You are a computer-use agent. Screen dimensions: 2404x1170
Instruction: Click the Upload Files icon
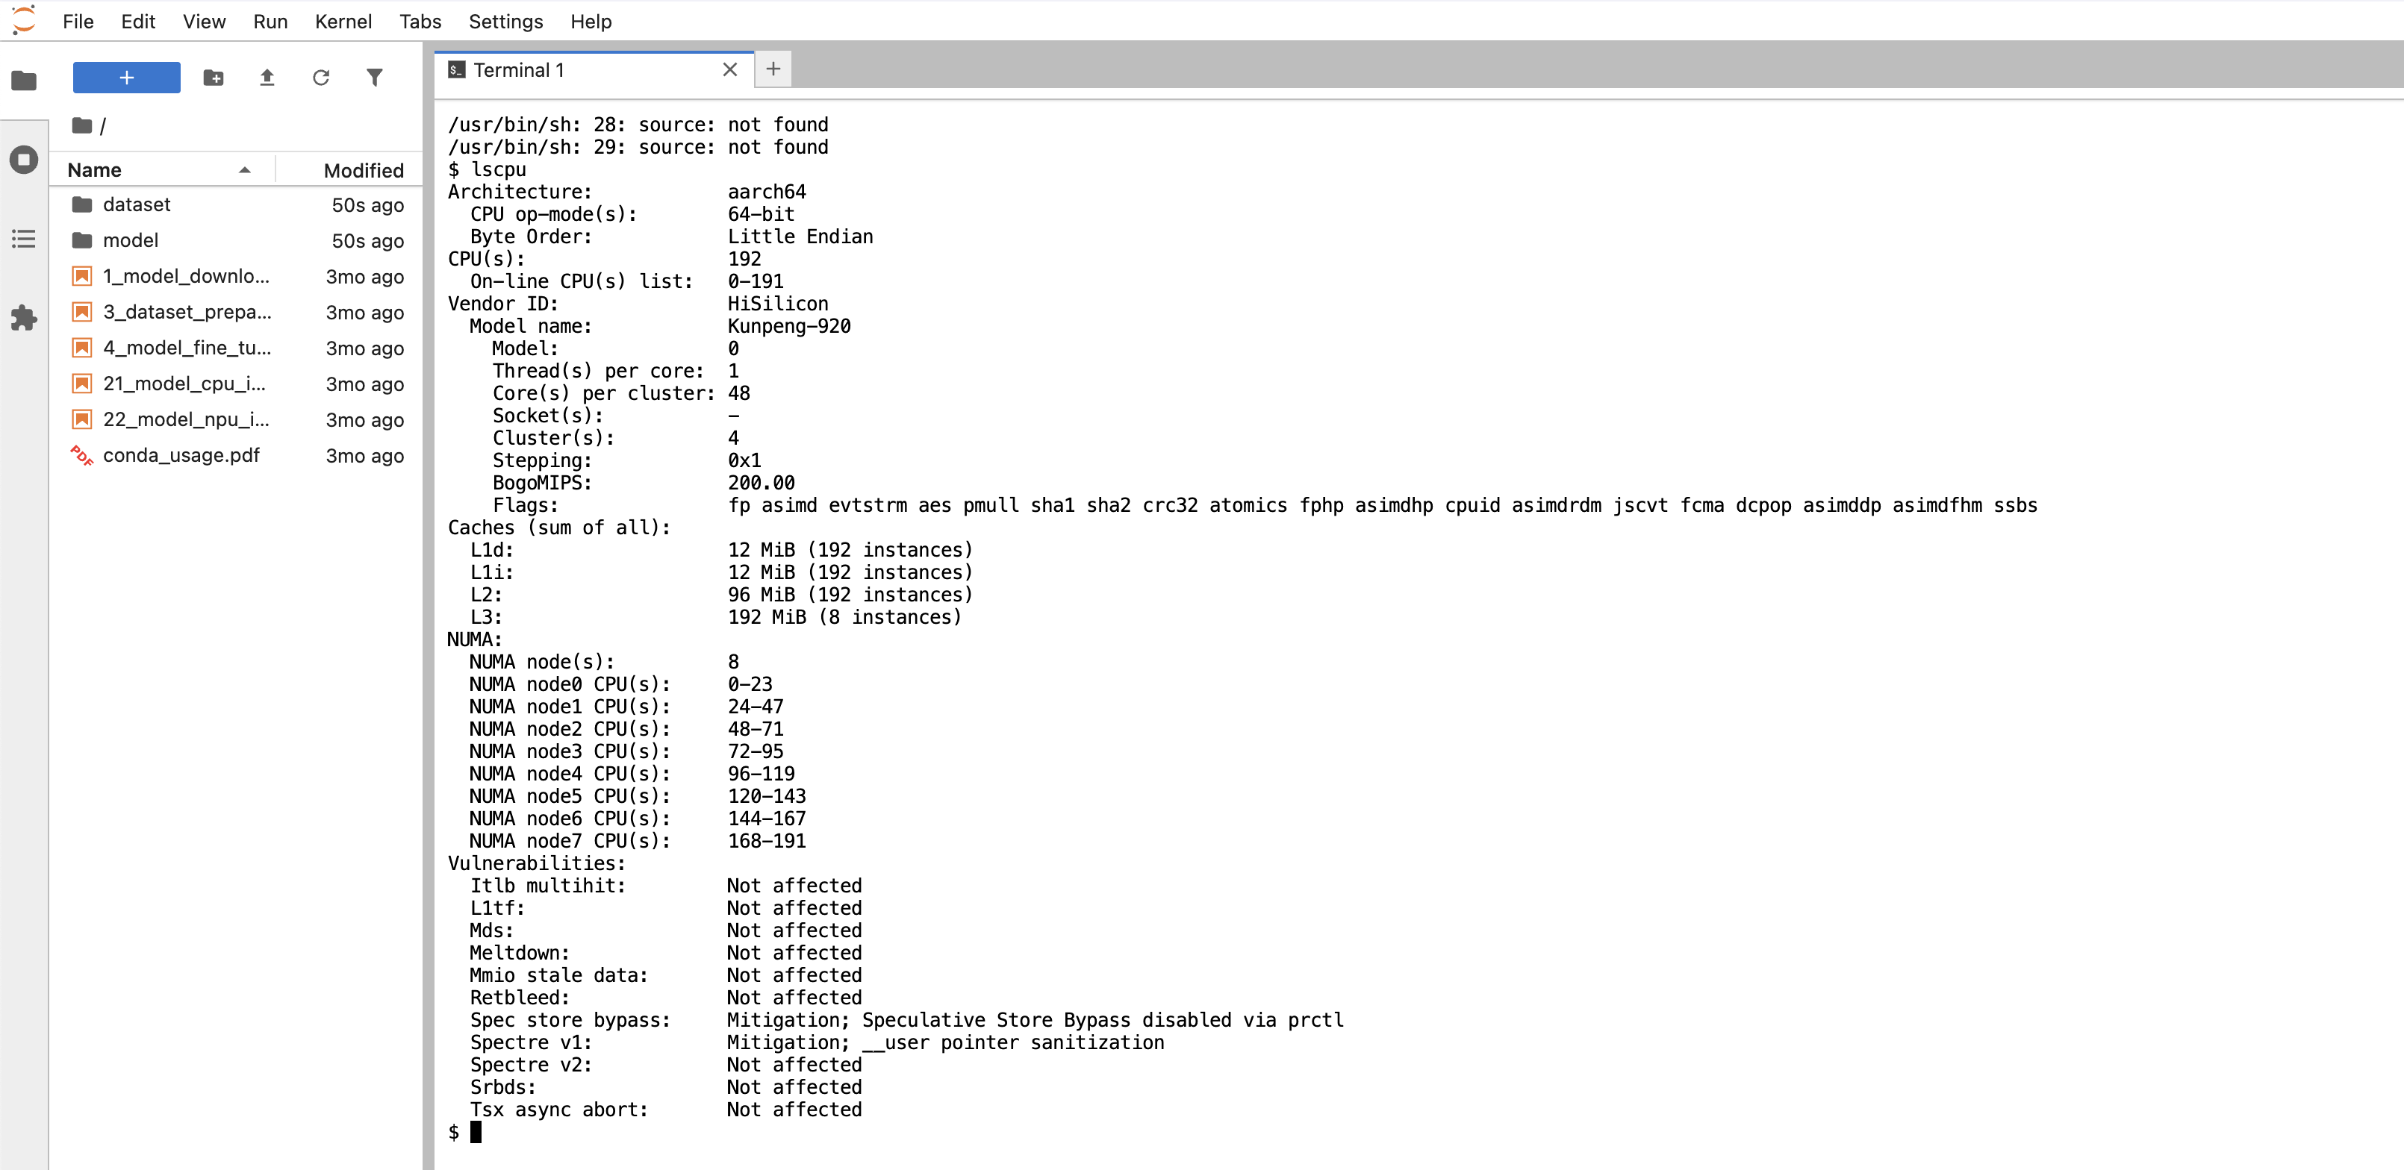267,78
